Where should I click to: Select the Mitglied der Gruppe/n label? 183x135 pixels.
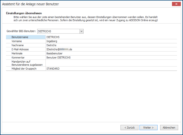pos(24,69)
